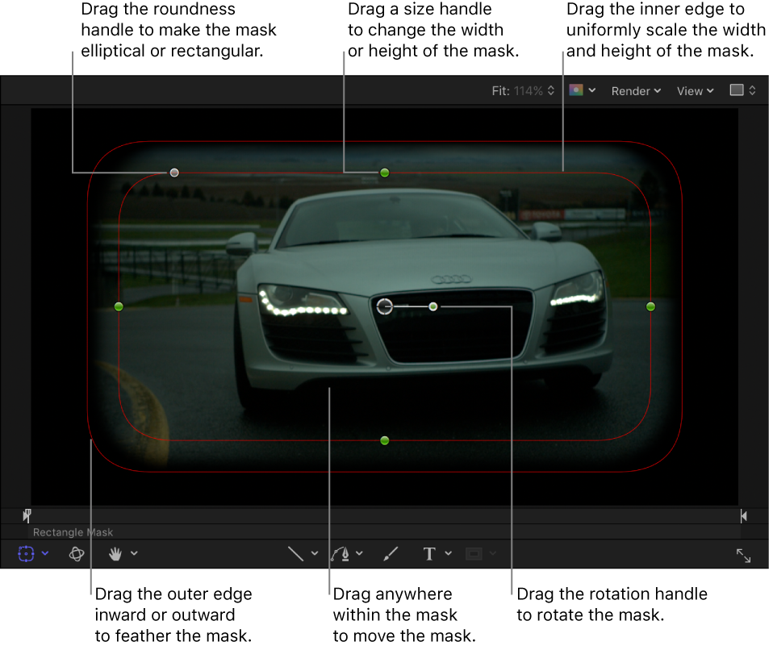
Task: Select the Paint Stroke tool
Action: tap(391, 554)
